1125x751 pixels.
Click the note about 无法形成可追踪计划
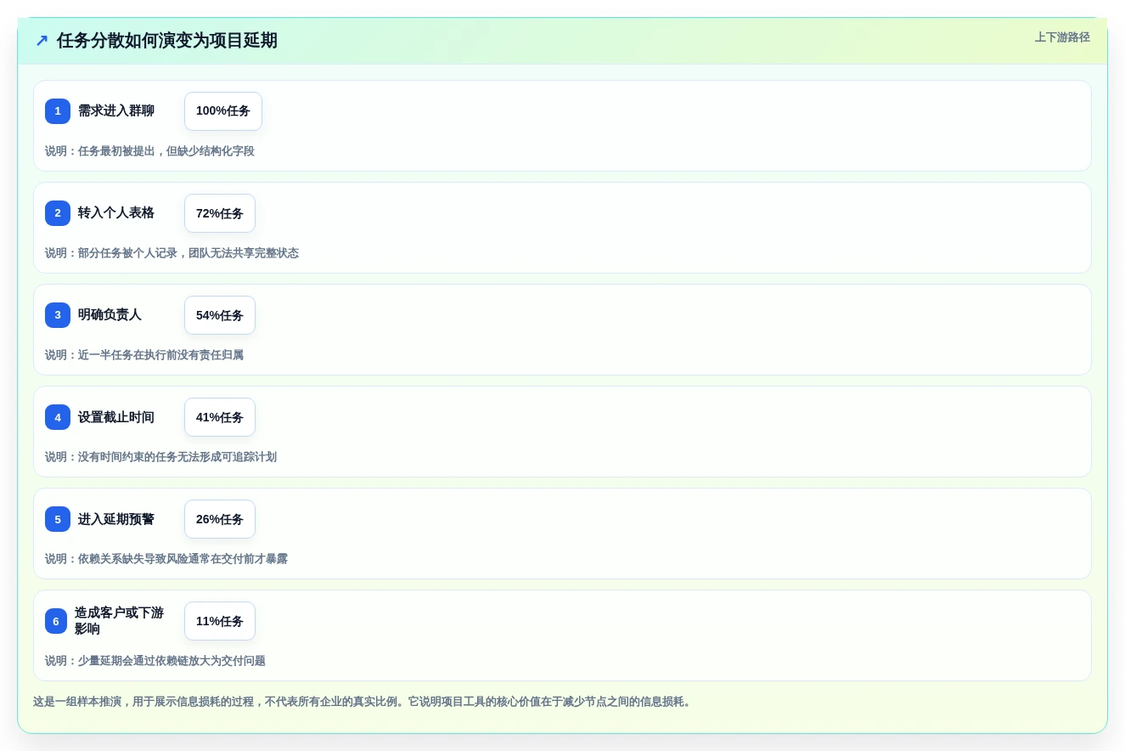point(160,457)
